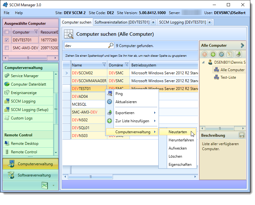Click the save description floppy icon
Image resolution: width=255 pixels, height=205 pixels.
click(242, 135)
